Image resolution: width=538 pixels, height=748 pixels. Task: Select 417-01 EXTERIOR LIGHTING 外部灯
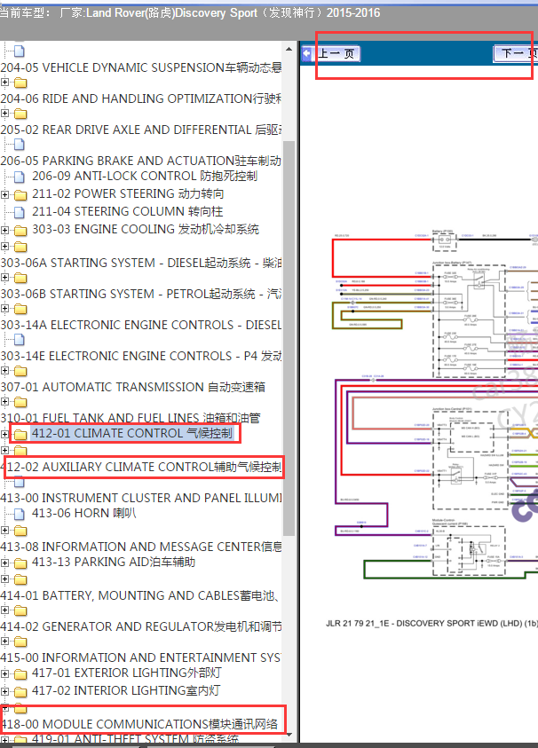pos(126,673)
